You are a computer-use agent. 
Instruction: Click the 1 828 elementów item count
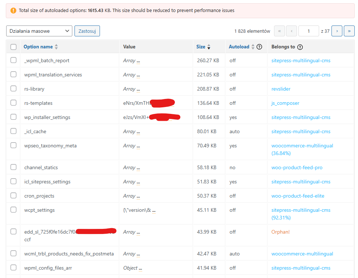(252, 31)
